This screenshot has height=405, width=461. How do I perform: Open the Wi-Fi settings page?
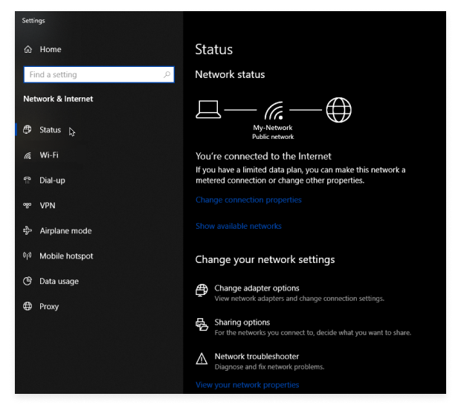point(49,155)
